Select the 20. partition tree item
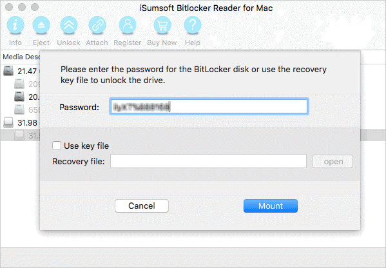386x268 pixels. click(x=27, y=97)
